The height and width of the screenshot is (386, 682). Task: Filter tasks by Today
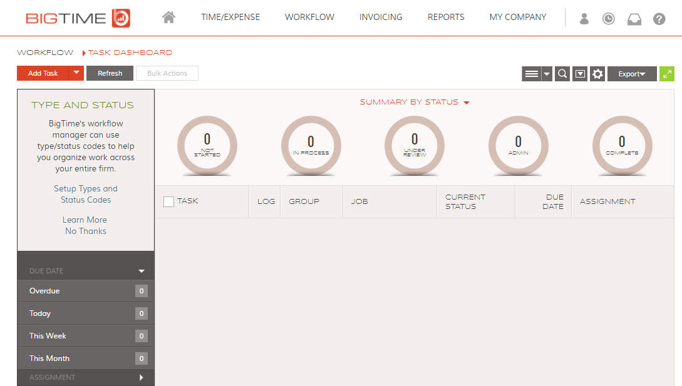(86, 313)
